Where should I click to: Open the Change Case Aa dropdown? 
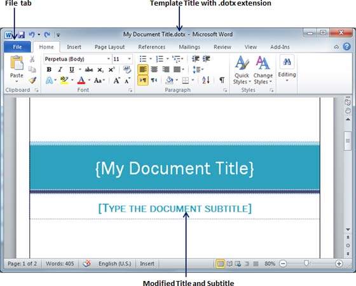(x=99, y=80)
